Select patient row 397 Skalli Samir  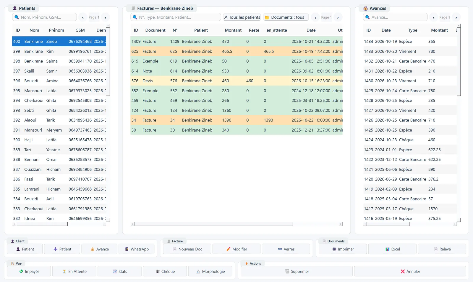point(59,71)
